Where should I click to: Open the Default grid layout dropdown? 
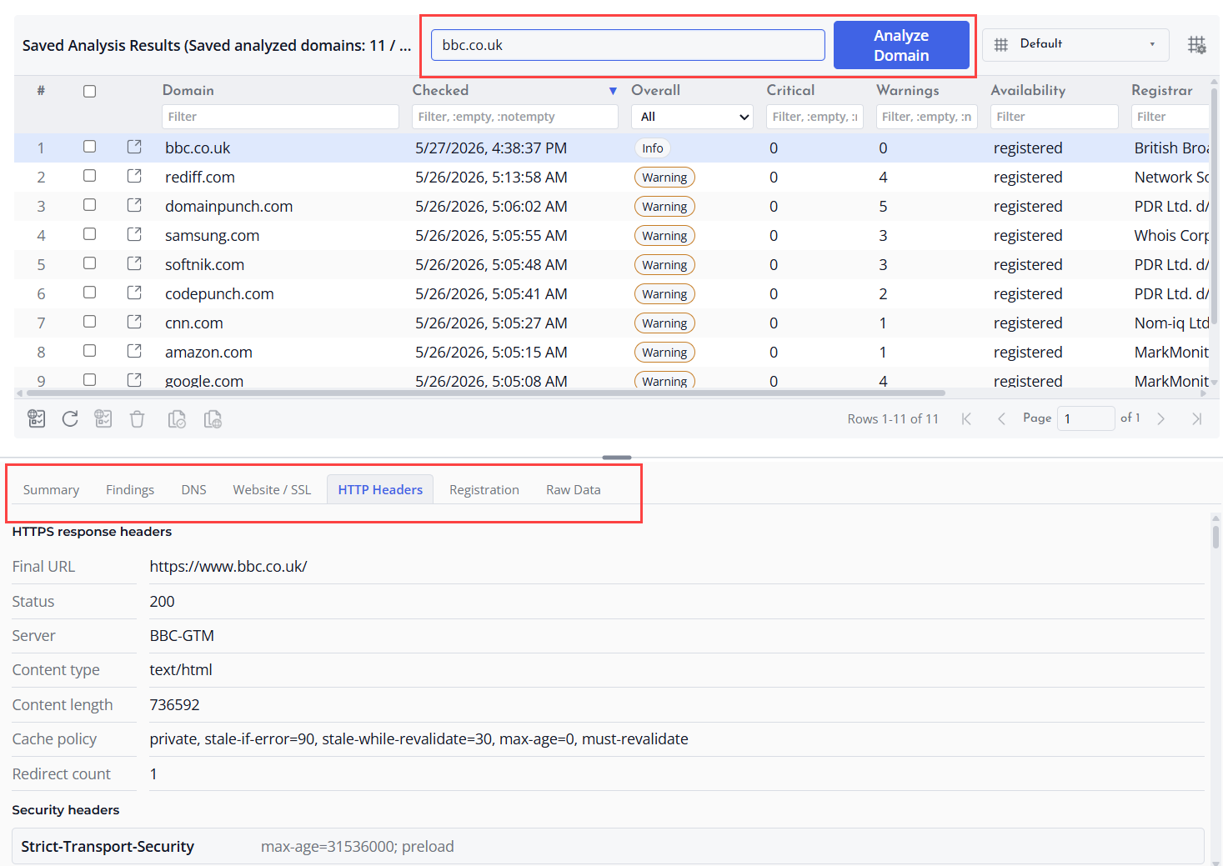point(1075,44)
